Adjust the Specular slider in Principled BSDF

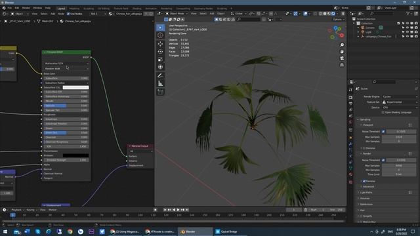(x=66, y=106)
